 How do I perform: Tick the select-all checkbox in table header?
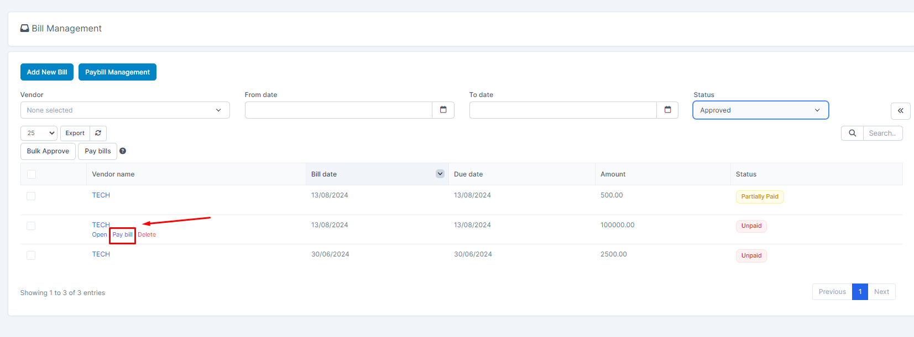(x=32, y=174)
